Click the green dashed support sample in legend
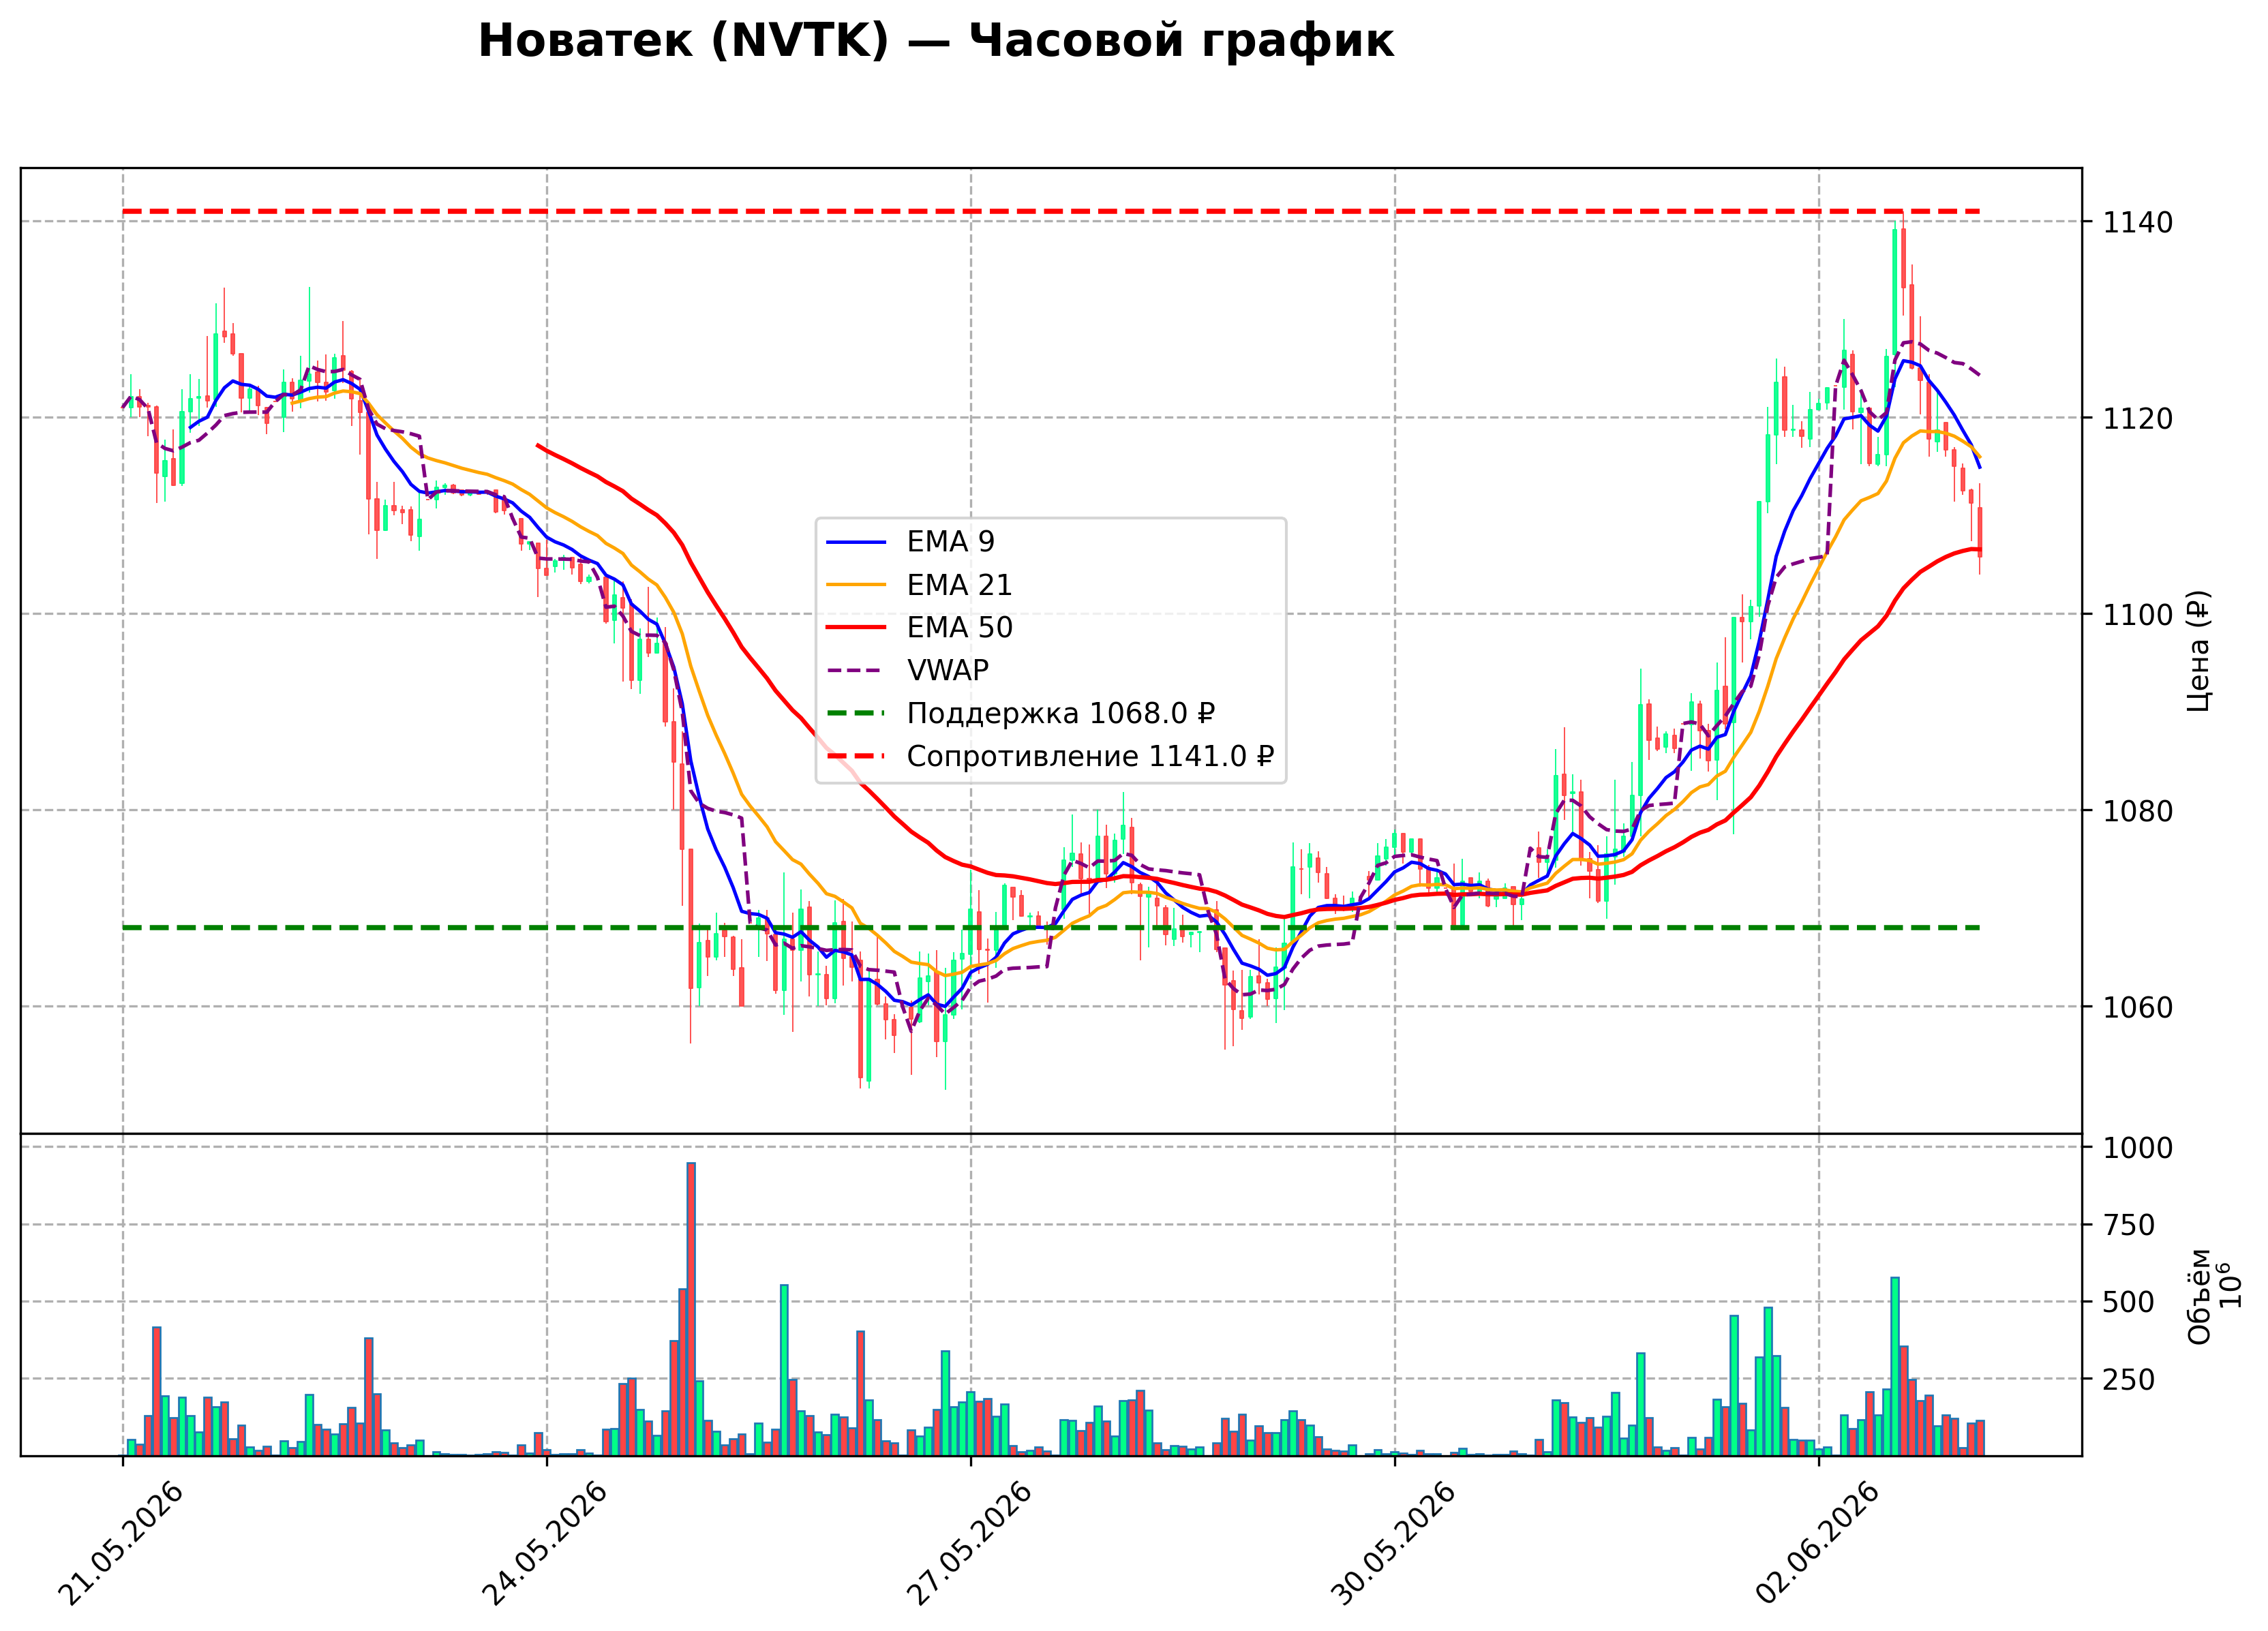 pyautogui.click(x=856, y=714)
